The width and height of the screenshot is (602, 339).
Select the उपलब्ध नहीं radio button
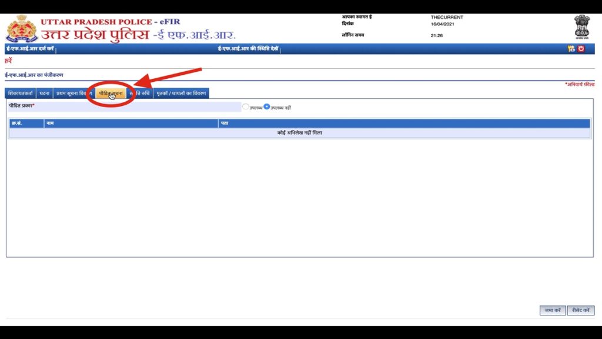click(267, 107)
